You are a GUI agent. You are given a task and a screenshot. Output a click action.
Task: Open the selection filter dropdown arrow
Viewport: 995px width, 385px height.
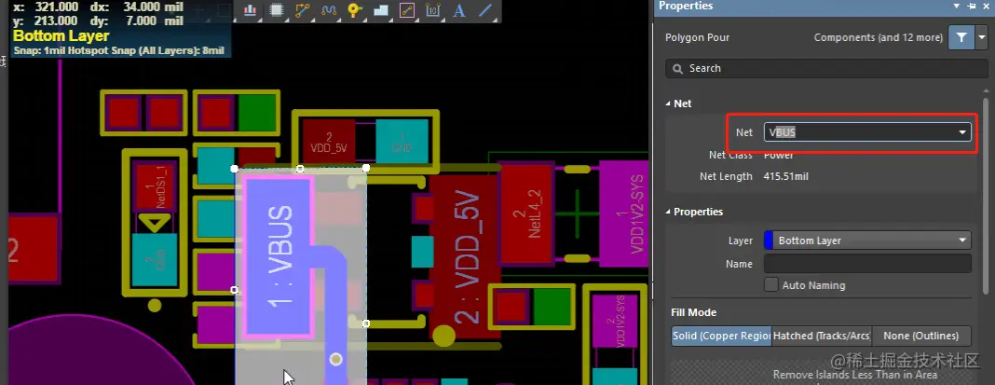pyautogui.click(x=982, y=37)
